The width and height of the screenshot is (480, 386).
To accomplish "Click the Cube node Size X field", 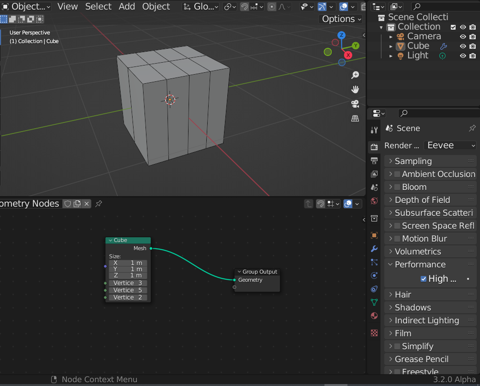I will tap(128, 263).
